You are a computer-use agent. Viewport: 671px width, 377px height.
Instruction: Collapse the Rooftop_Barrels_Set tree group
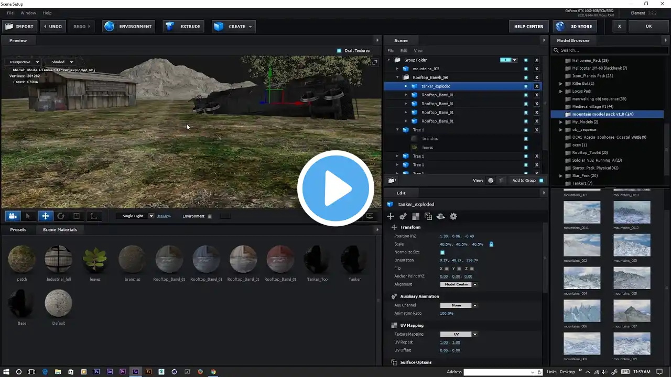[398, 77]
